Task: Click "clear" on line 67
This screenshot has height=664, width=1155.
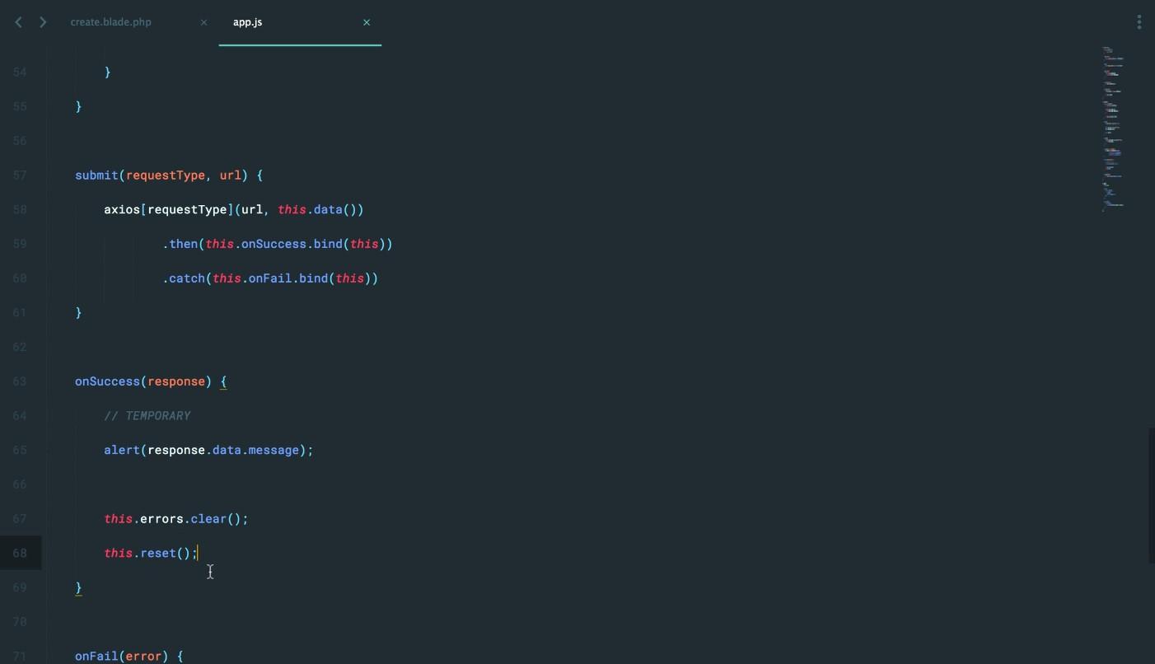Action: click(209, 519)
